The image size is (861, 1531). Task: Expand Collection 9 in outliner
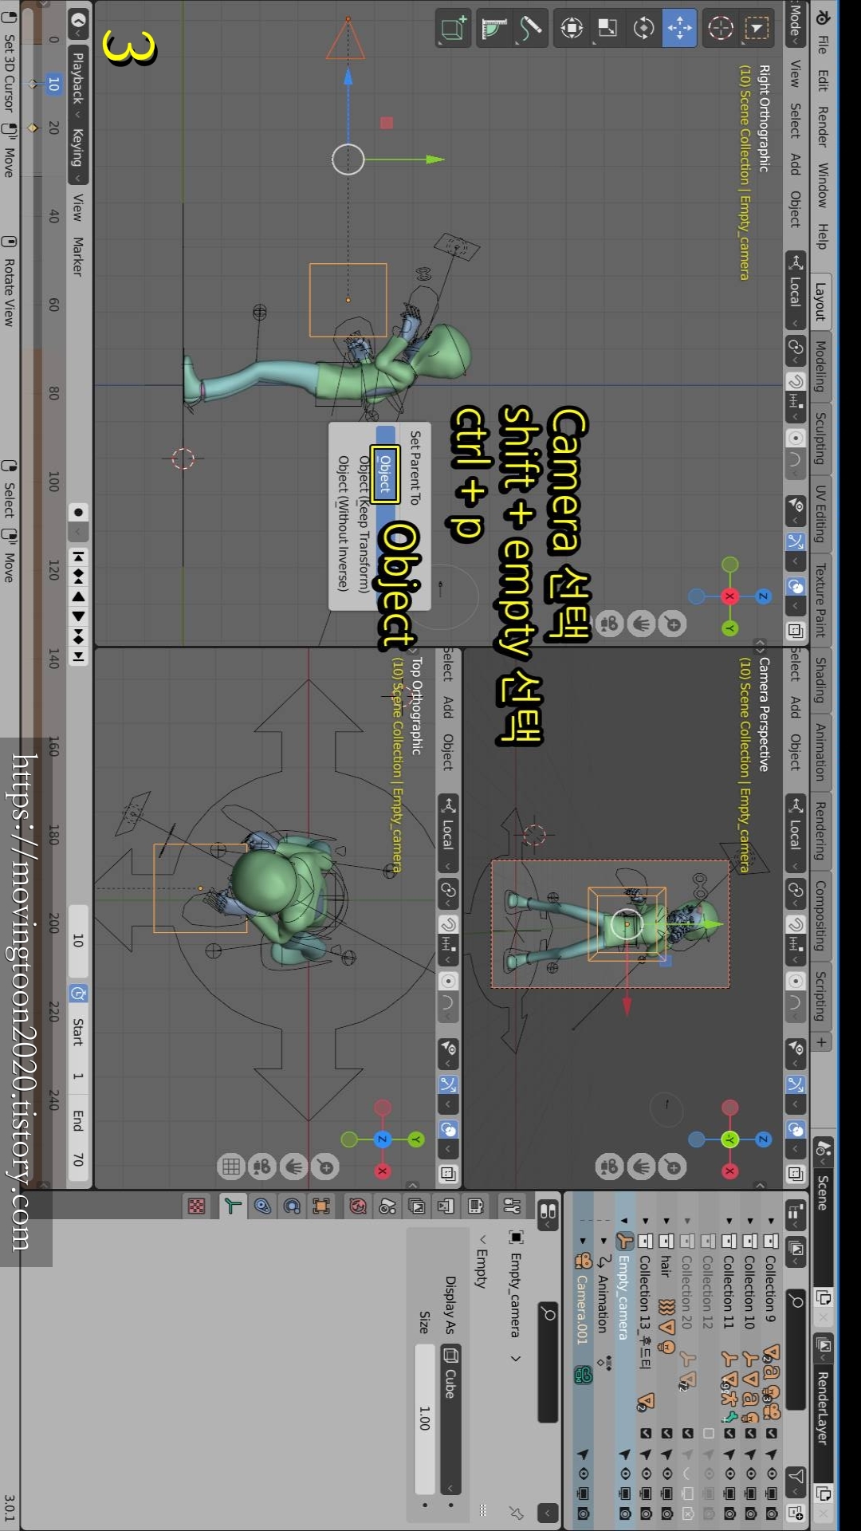tap(770, 1221)
